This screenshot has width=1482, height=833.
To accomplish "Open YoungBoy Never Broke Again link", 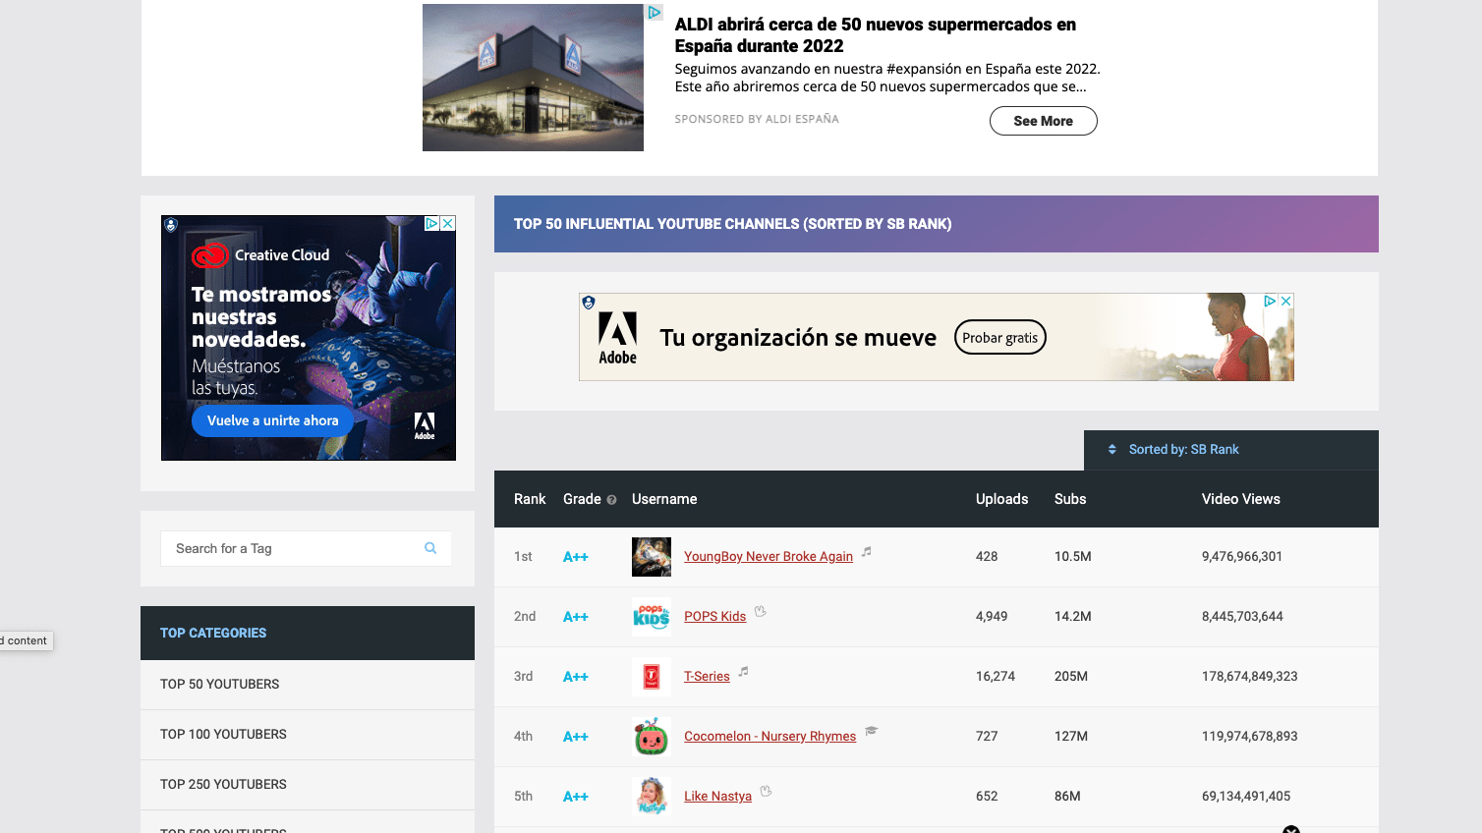I will click(769, 557).
